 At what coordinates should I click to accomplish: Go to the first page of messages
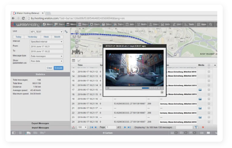click(92, 127)
